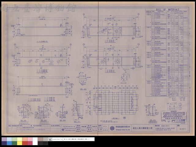This screenshot has height=147, width=196.
Task: Click the "BEAMS DETAIL" drawing name
Action: [165, 126]
